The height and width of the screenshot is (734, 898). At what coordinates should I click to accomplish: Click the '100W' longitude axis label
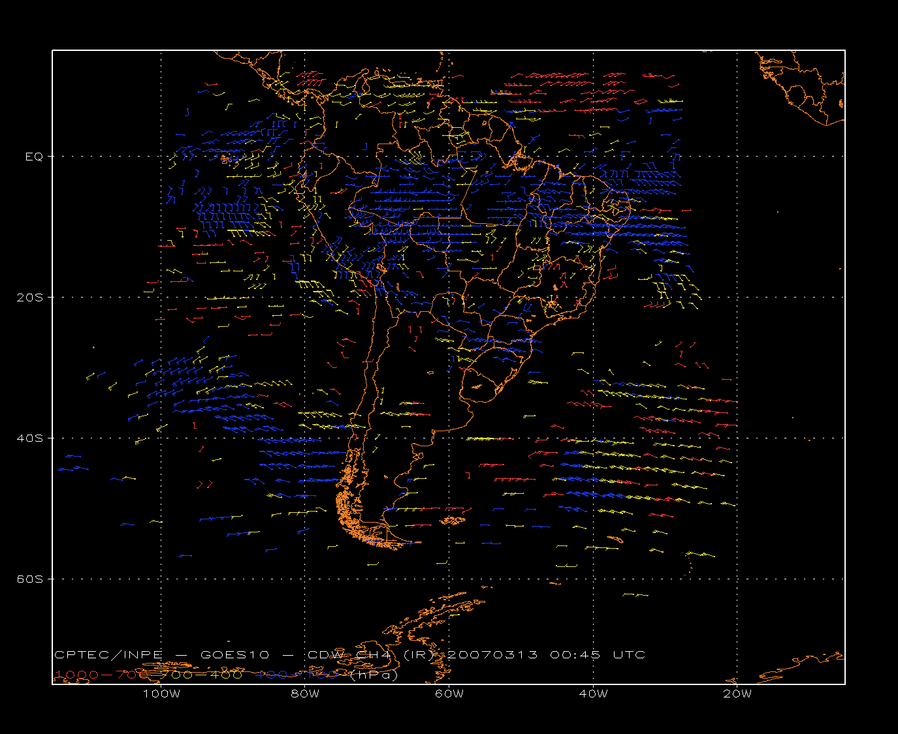pos(161,694)
